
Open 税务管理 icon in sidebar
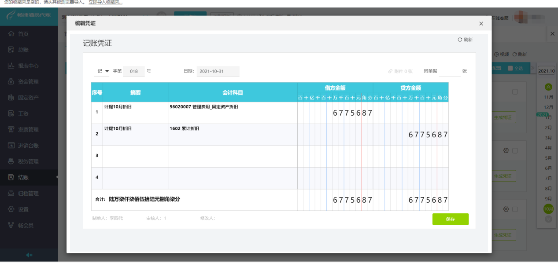pos(11,161)
